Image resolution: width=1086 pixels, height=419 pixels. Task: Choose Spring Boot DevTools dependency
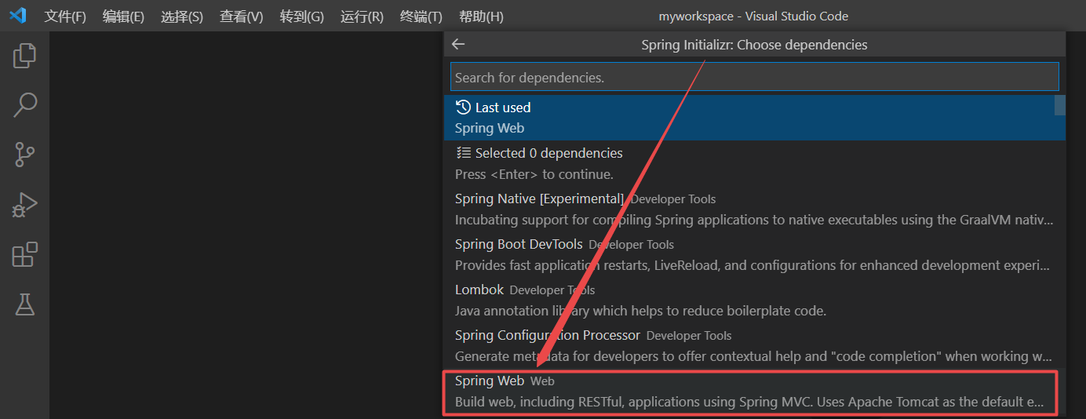(754, 254)
